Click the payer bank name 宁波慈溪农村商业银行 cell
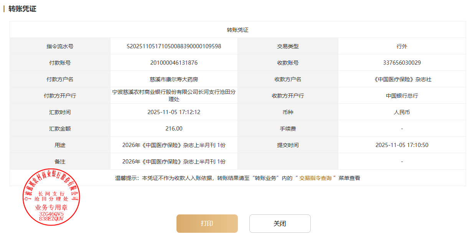Image resolution: width=473 pixels, height=237 pixels. pyautogui.click(x=174, y=95)
